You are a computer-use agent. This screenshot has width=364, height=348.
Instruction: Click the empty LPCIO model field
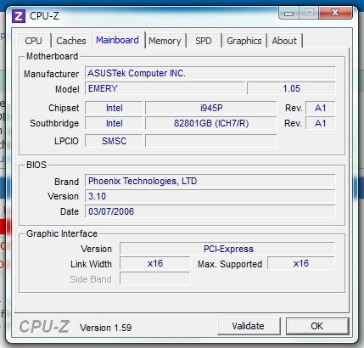211,141
